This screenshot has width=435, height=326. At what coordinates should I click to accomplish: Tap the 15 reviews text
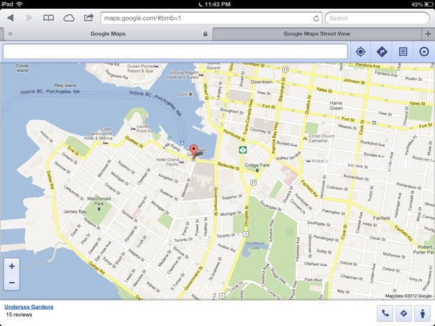click(x=19, y=314)
